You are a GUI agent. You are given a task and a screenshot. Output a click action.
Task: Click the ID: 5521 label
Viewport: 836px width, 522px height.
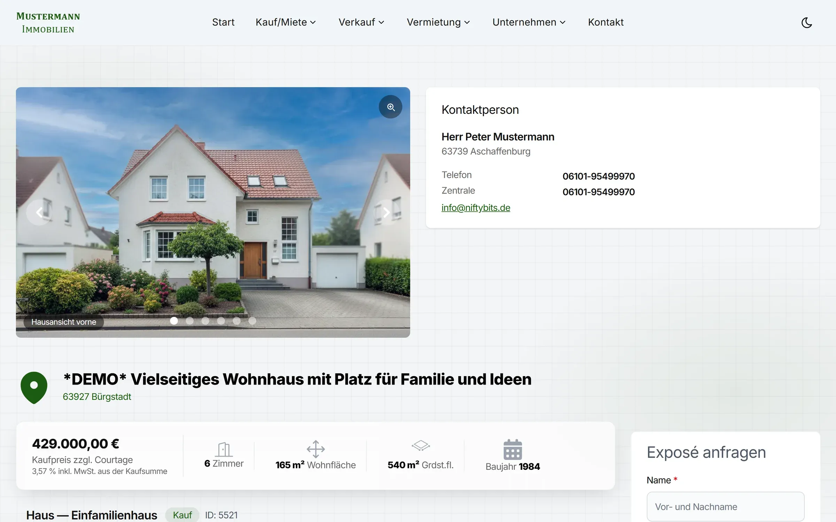221,515
